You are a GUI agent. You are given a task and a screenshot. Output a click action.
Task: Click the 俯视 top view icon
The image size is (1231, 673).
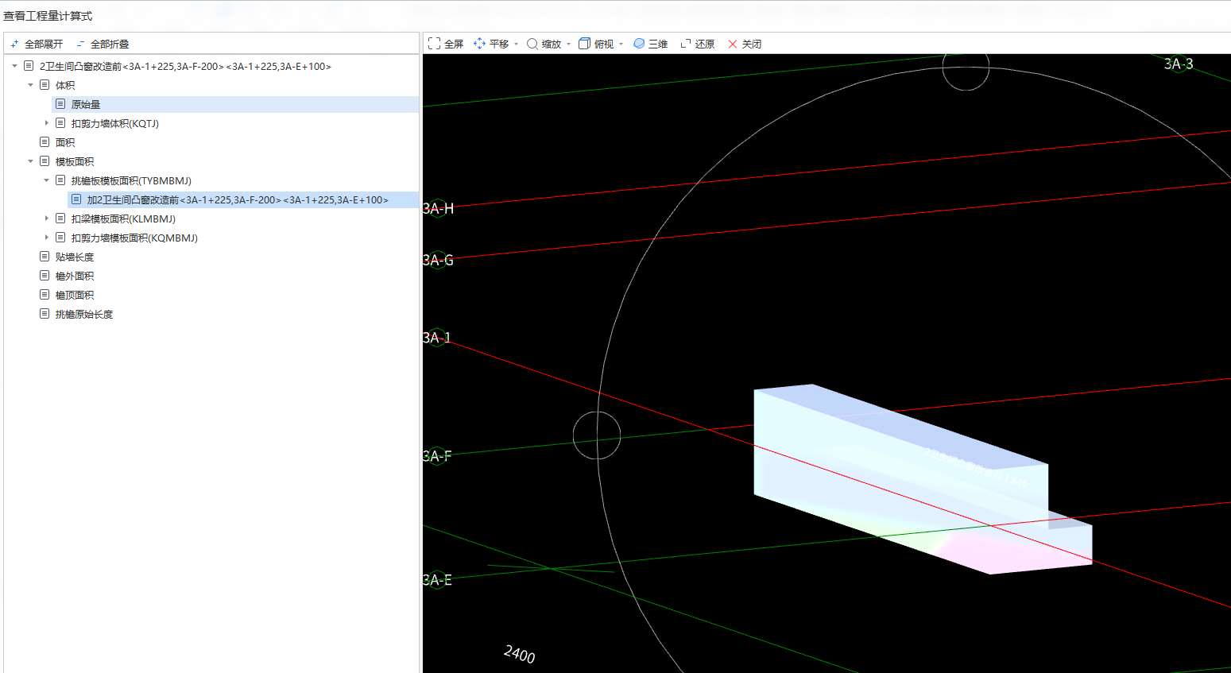(x=584, y=44)
